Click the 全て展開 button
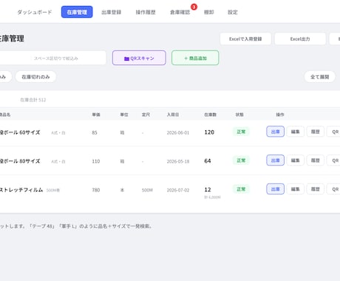This screenshot has width=340, height=281. click(x=319, y=77)
